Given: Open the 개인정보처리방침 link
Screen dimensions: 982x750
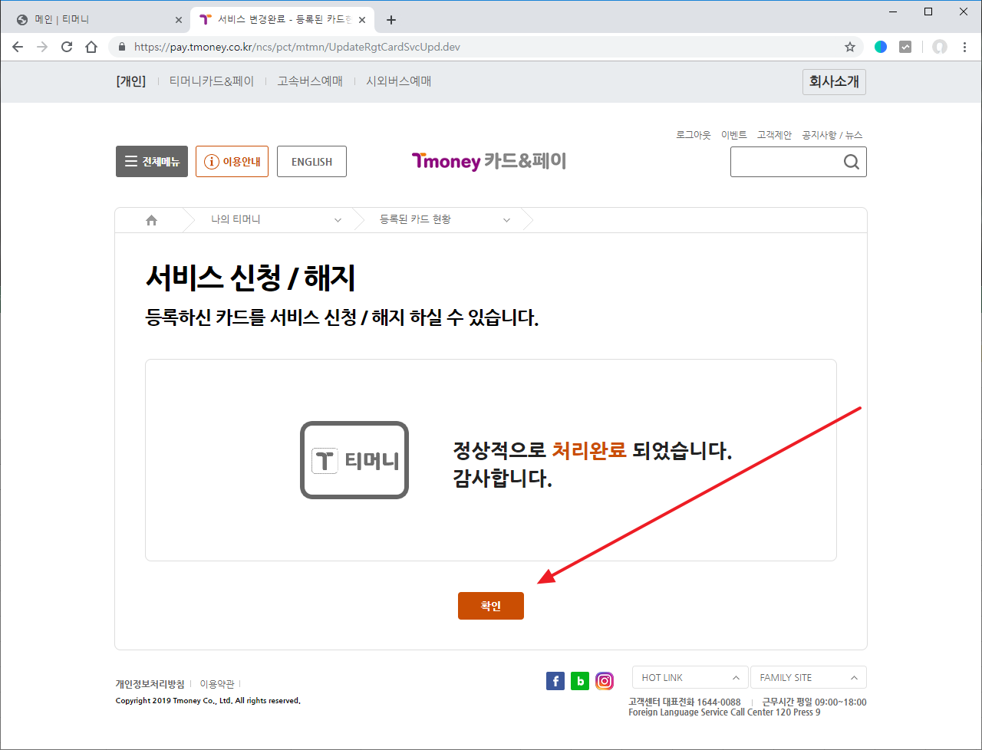Looking at the screenshot, I should pyautogui.click(x=150, y=684).
